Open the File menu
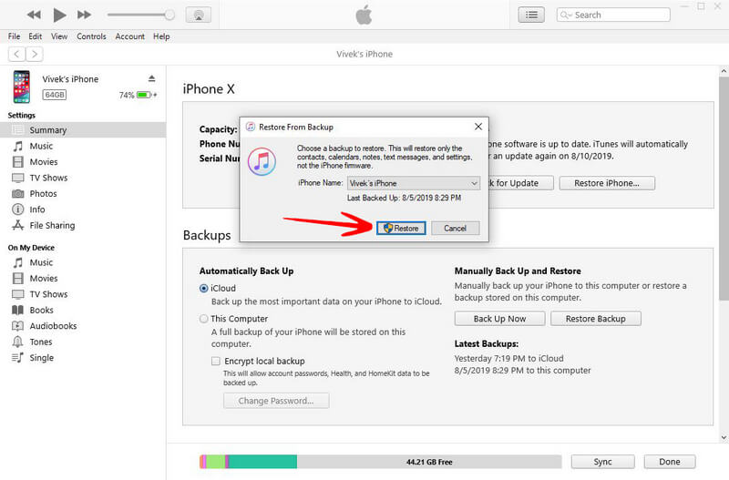The height and width of the screenshot is (480, 729). (x=14, y=36)
